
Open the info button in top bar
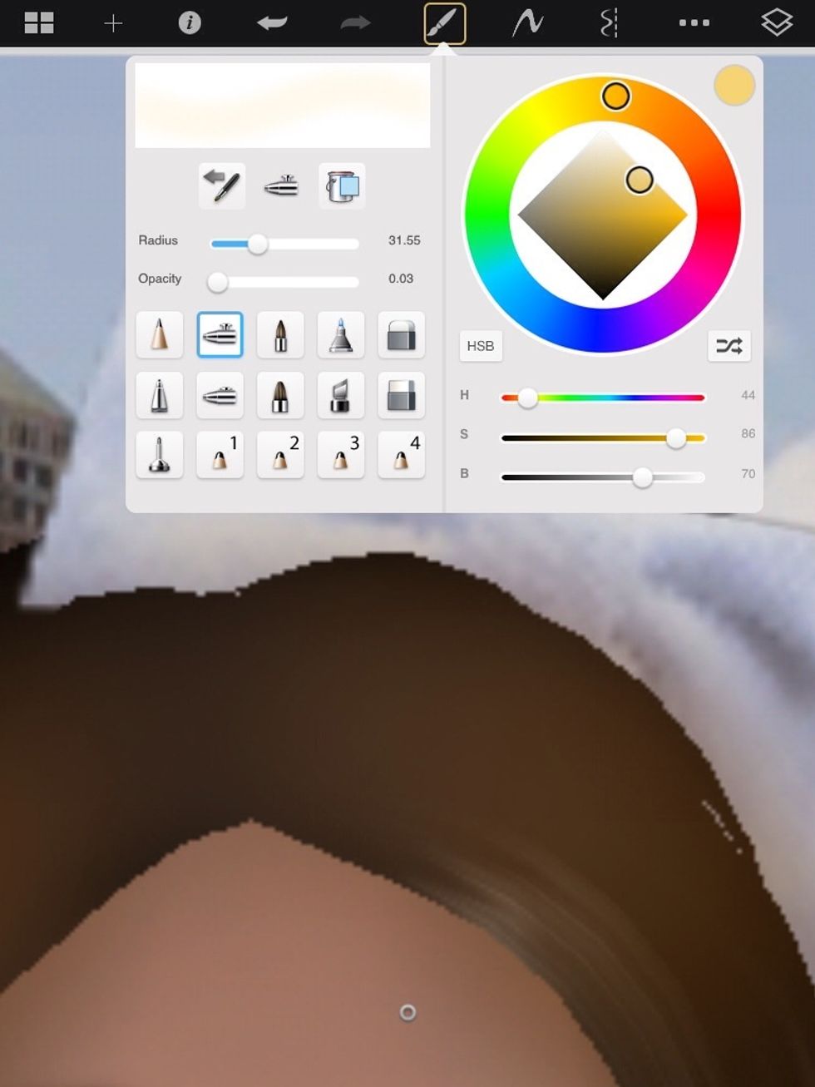(190, 23)
